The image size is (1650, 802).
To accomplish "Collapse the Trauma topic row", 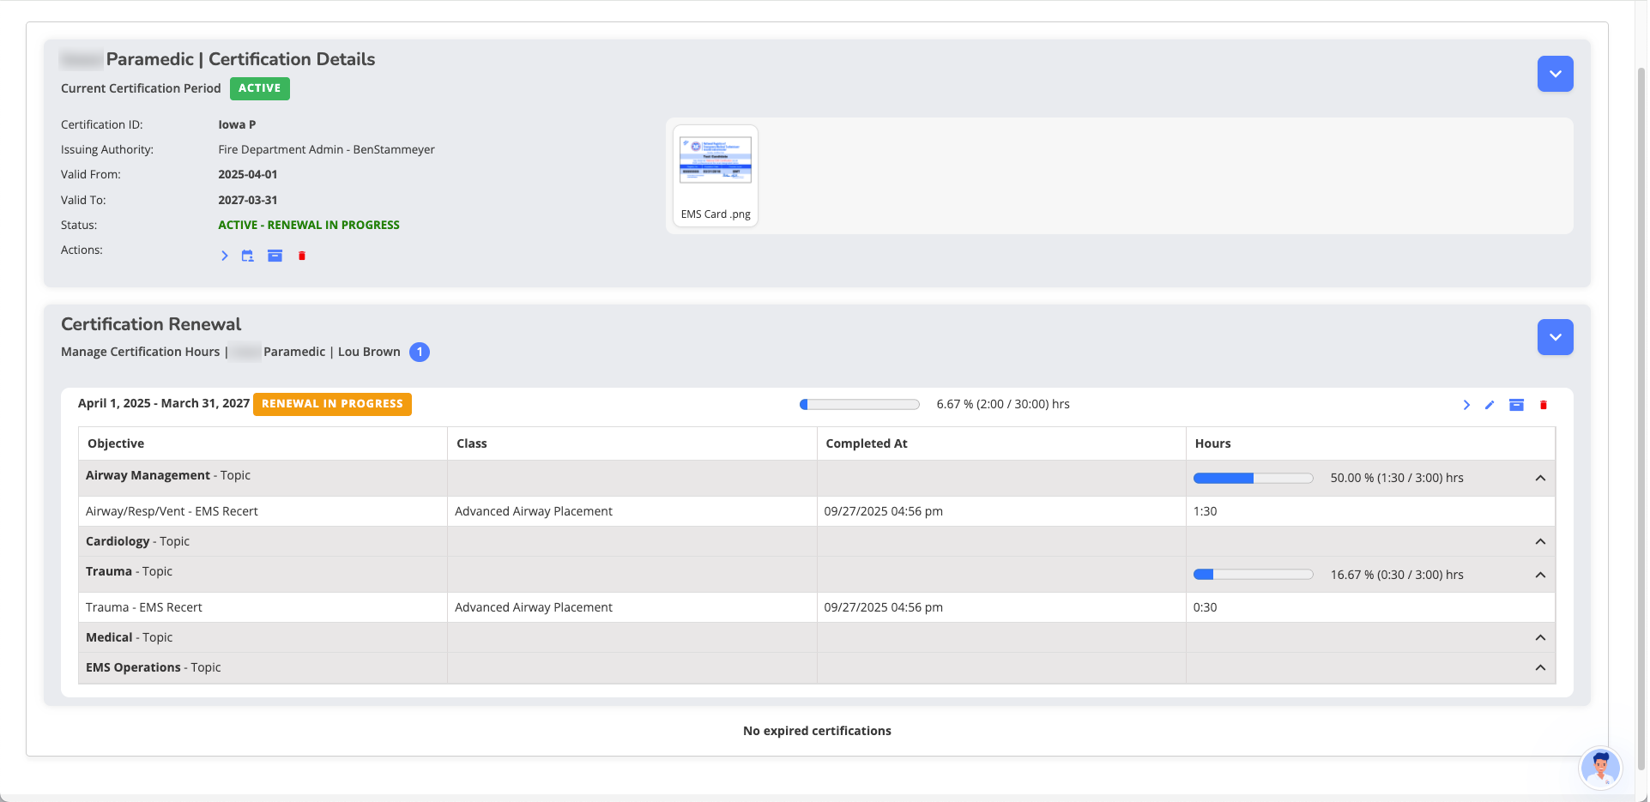I will [1540, 575].
